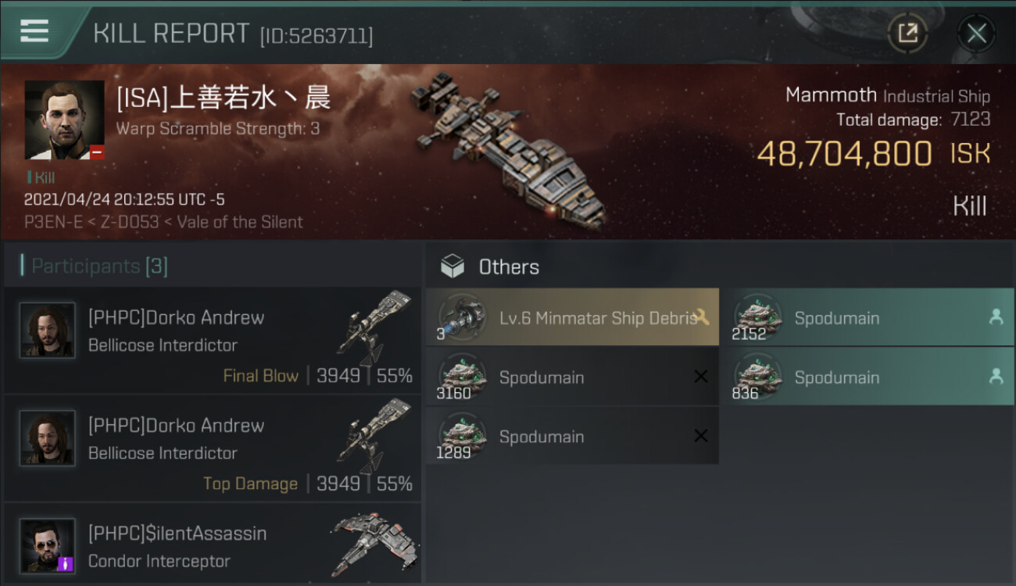View $ilentAssassin Condor Interceptor participant
Viewport: 1016px width, 586px height.
coord(213,545)
